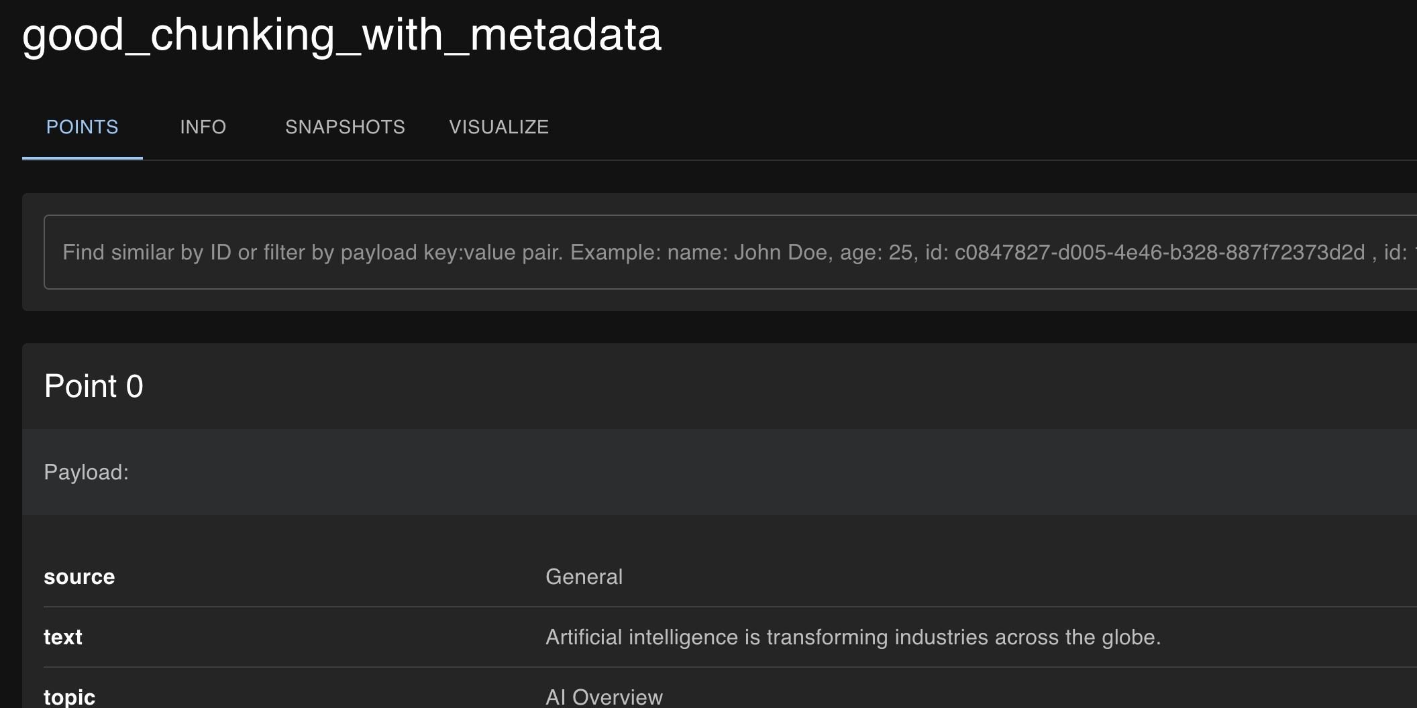Open the INFO tab
Viewport: 1417px width, 708px height.
pyautogui.click(x=203, y=127)
